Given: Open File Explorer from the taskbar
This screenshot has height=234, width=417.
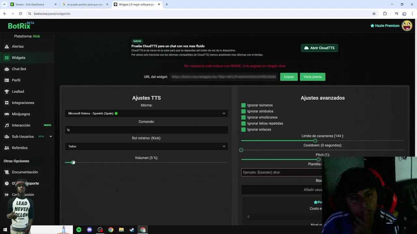Looking at the screenshot, I should [121, 230].
